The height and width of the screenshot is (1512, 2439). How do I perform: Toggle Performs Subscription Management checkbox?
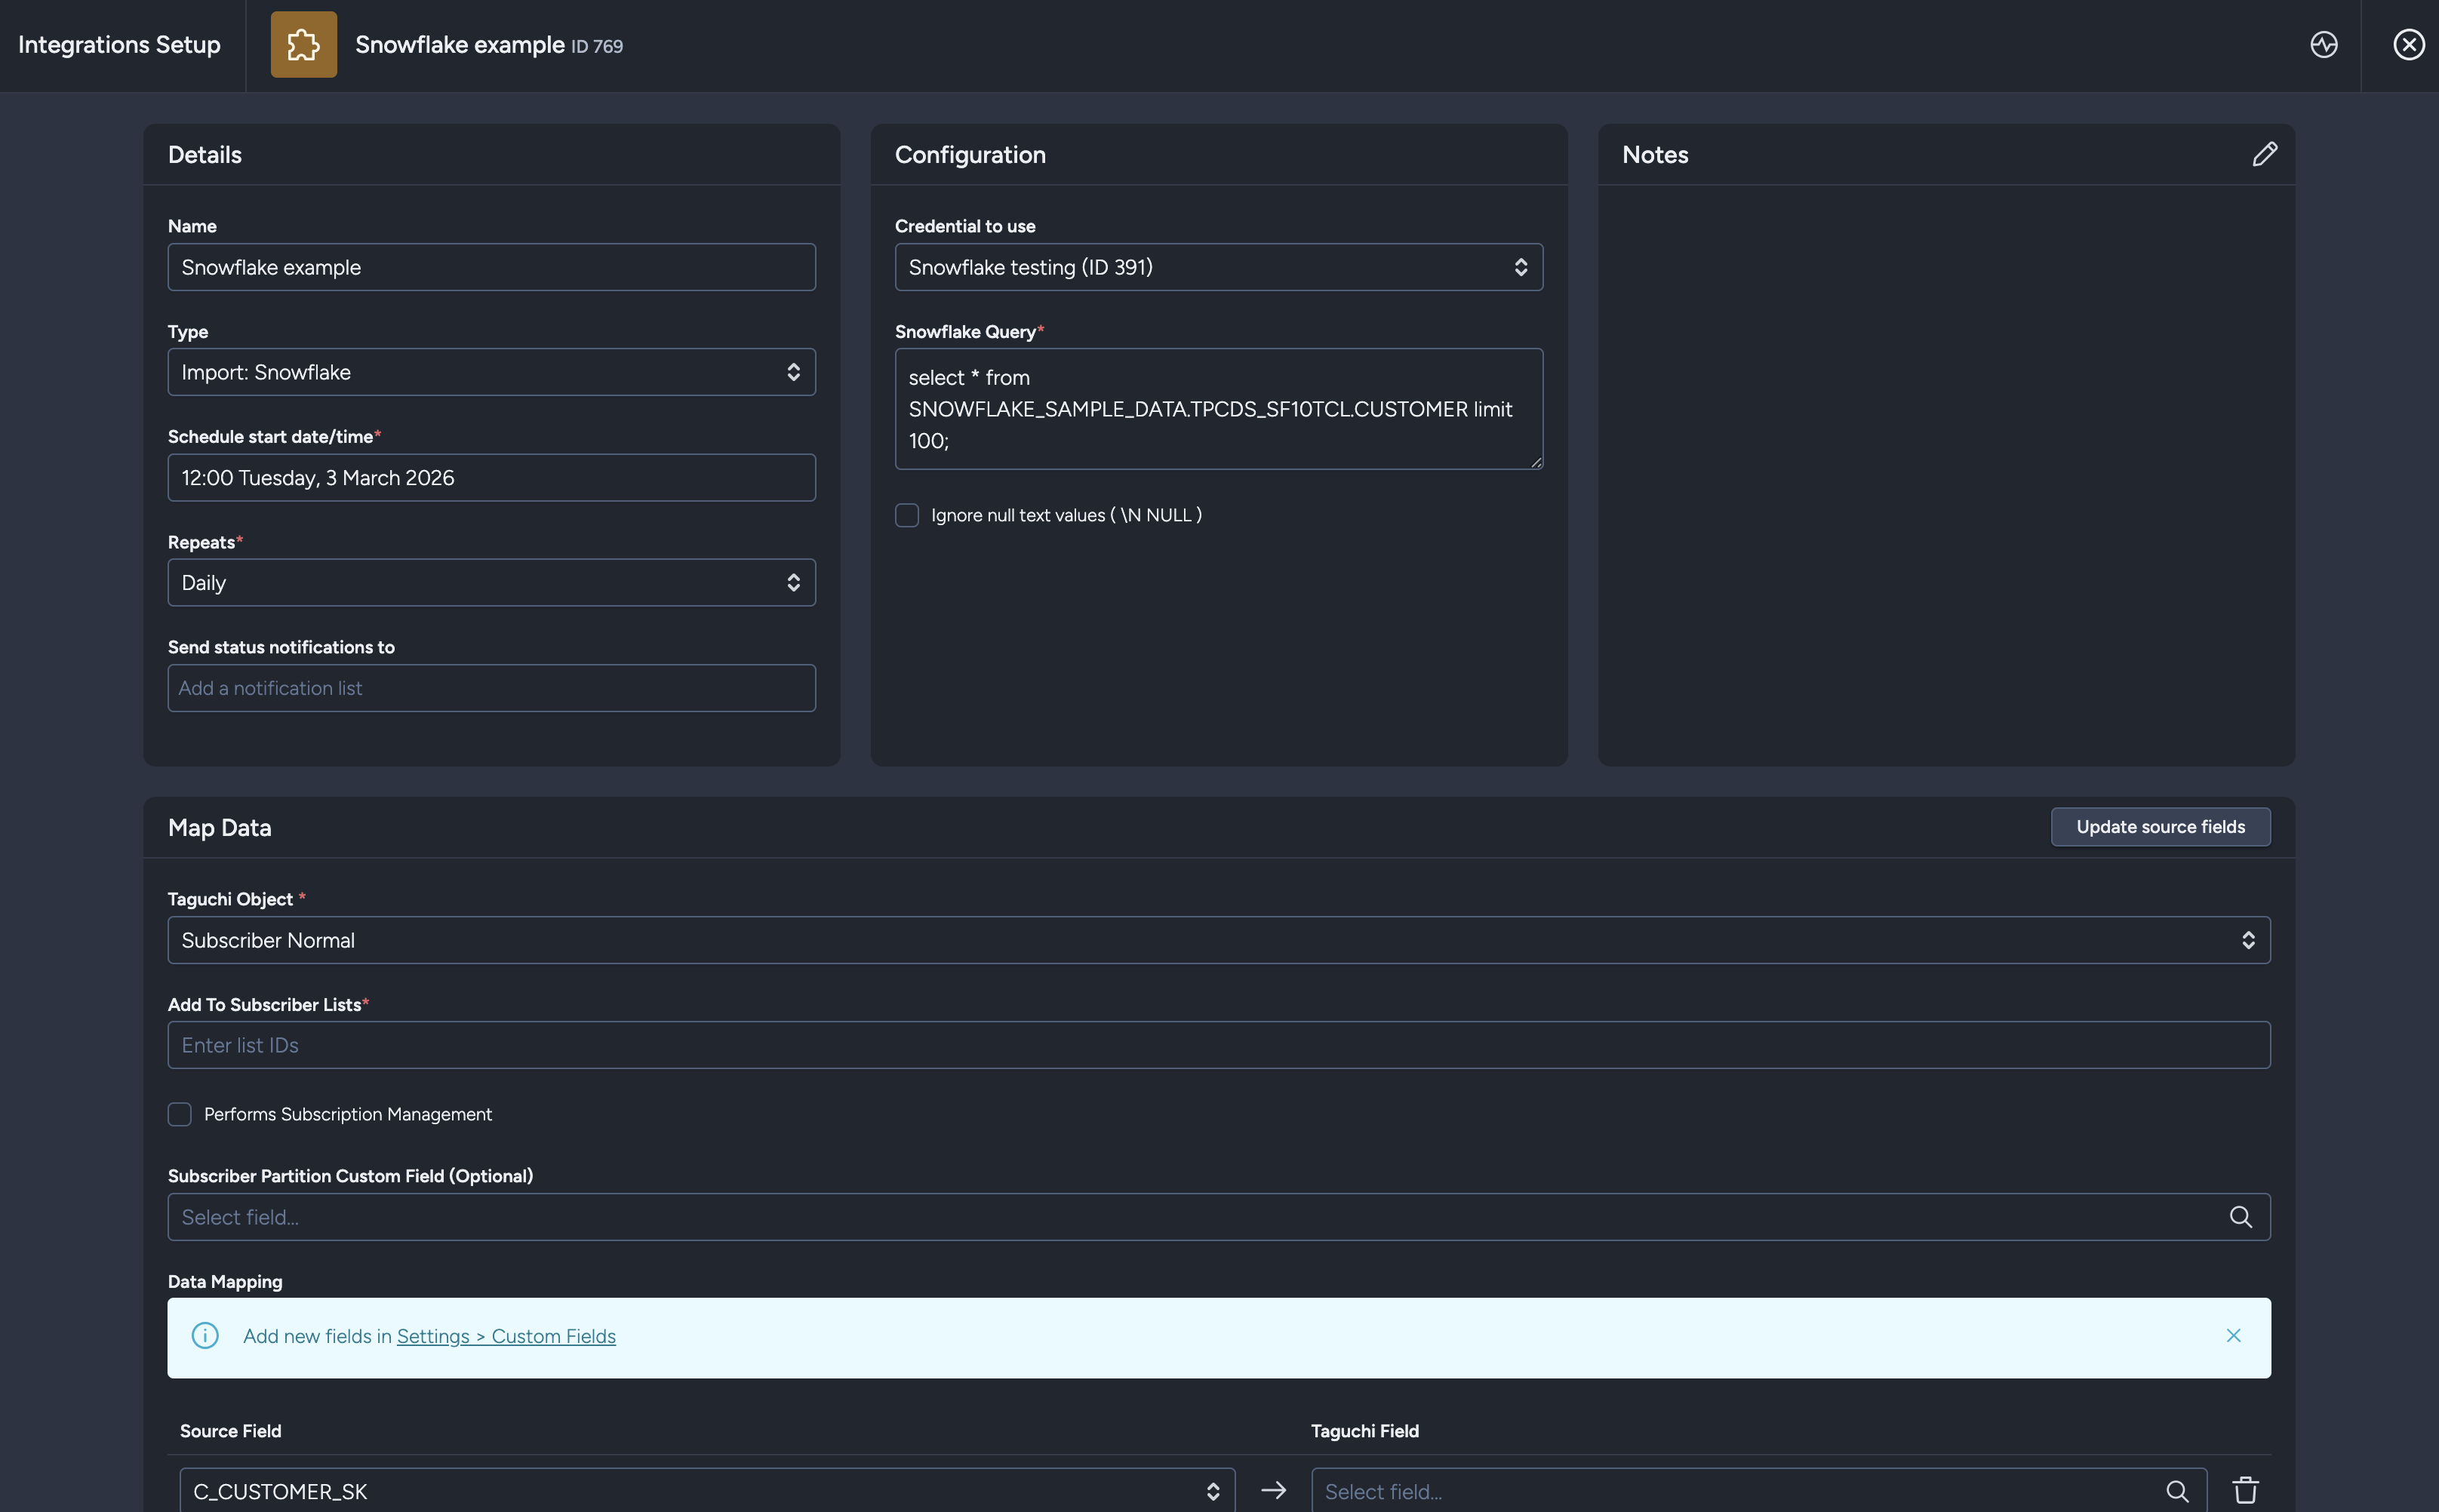coord(180,1114)
